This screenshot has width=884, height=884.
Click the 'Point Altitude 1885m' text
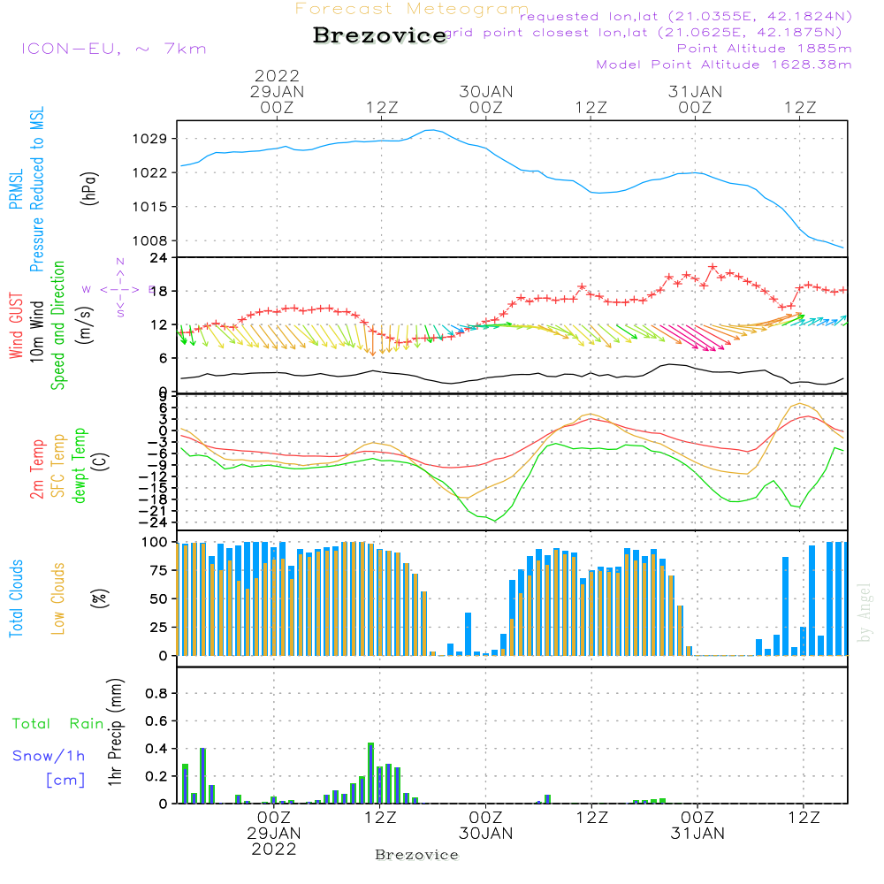[x=765, y=49]
